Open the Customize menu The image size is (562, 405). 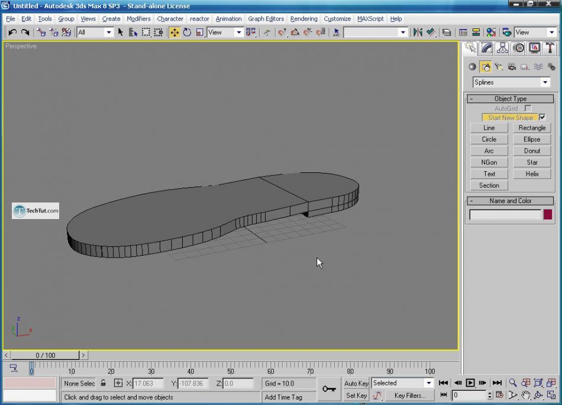[337, 19]
